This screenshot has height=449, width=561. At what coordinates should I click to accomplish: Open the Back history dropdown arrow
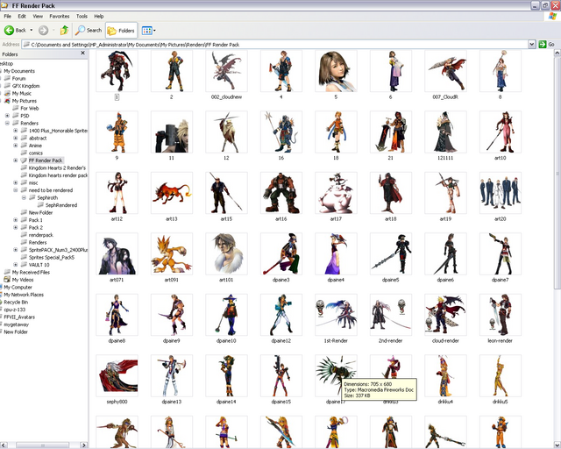coord(32,31)
